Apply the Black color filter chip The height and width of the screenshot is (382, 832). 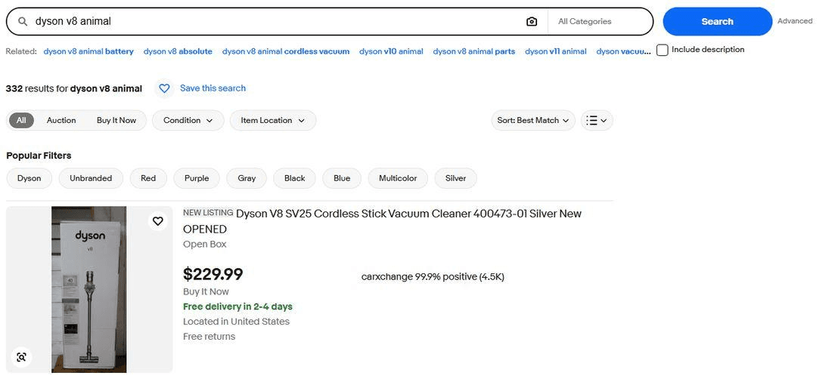coord(294,179)
